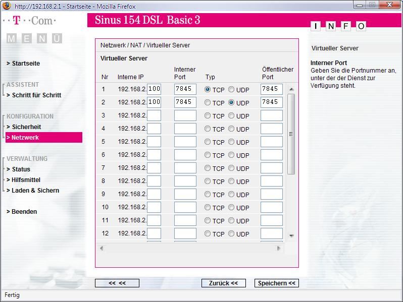Click the Interne IP column header

131,77
